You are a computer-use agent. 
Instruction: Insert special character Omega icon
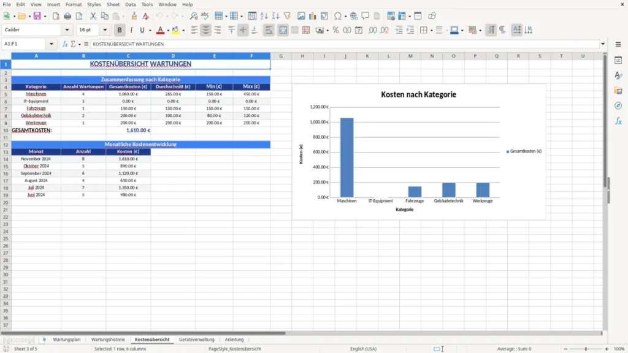(x=338, y=16)
